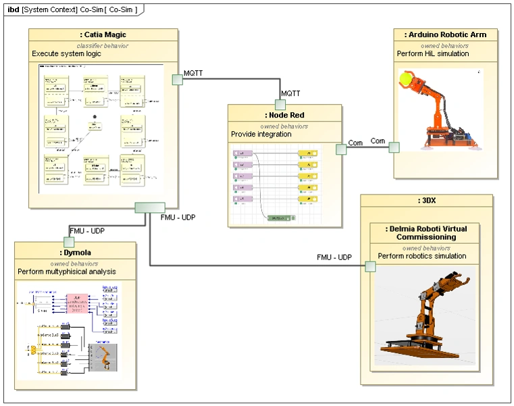Select 'Execute system logic' behavior text
Image resolution: width=514 pixels, height=406 pixels.
67,53
